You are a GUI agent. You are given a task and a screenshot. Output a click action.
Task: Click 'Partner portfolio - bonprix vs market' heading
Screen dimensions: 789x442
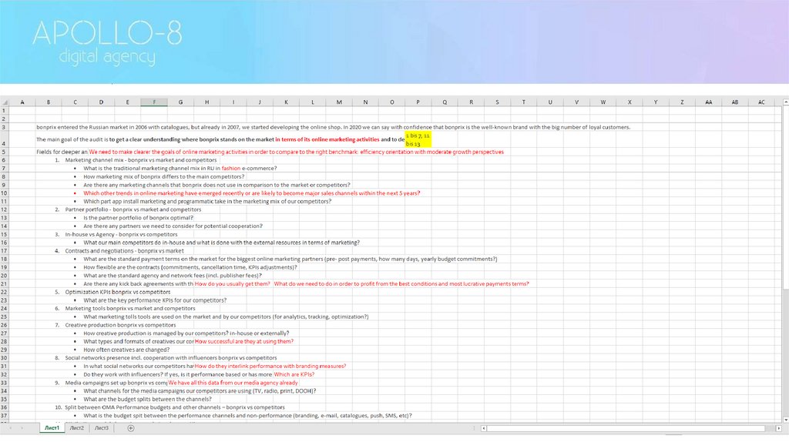133,209
